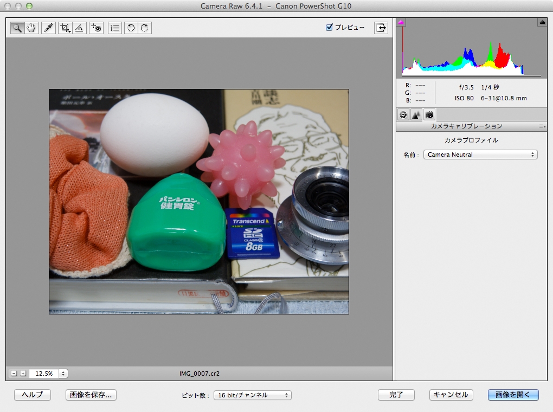This screenshot has width=553, height=412.
Task: Select the Hand tool
Action: (31, 28)
